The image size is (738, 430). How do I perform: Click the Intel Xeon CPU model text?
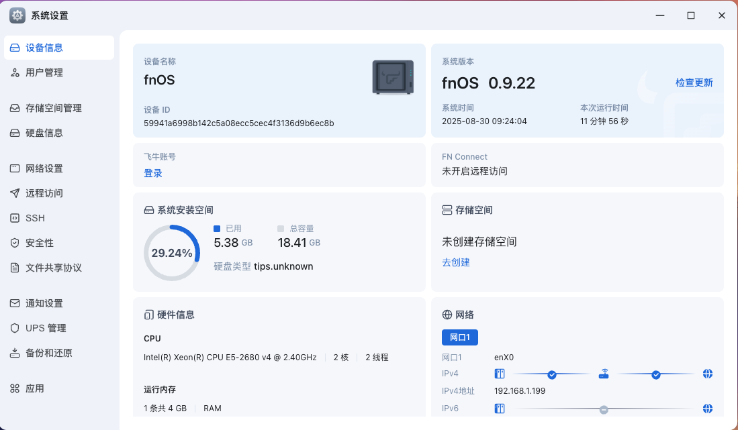pyautogui.click(x=230, y=358)
